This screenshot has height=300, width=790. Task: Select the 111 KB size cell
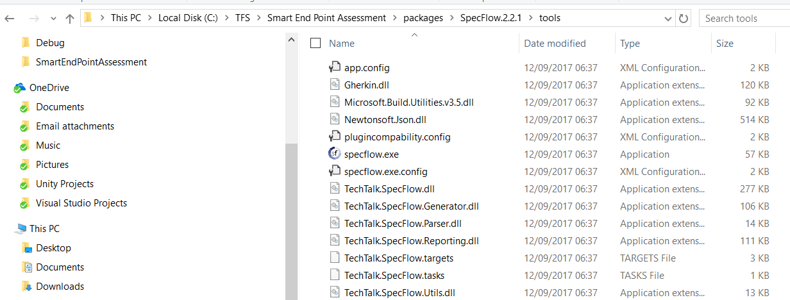[x=755, y=240]
